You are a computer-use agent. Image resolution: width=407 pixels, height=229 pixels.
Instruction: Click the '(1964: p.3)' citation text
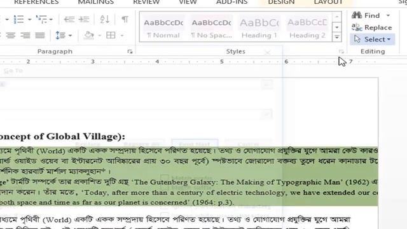pyautogui.click(x=212, y=202)
